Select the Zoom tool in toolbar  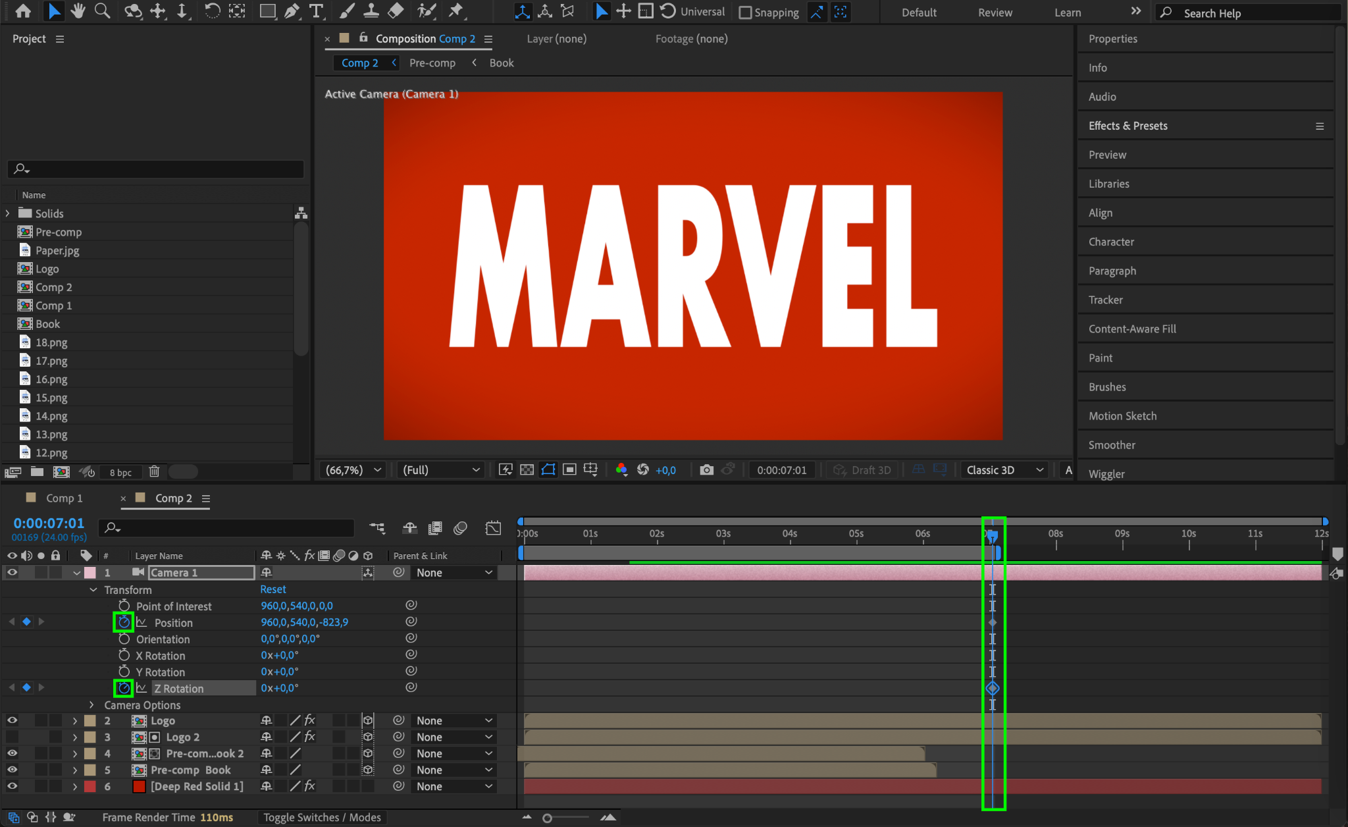coord(102,11)
